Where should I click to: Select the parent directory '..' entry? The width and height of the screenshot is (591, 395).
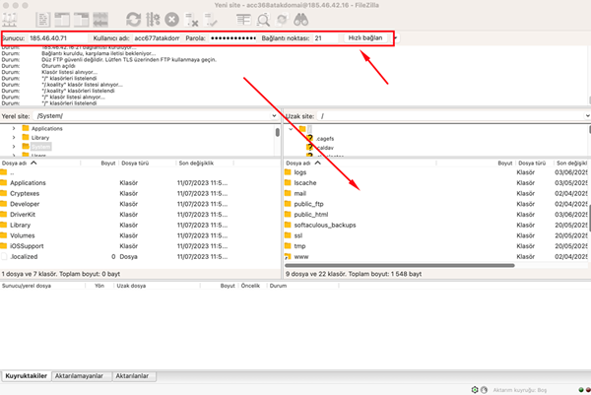click(x=140, y=172)
